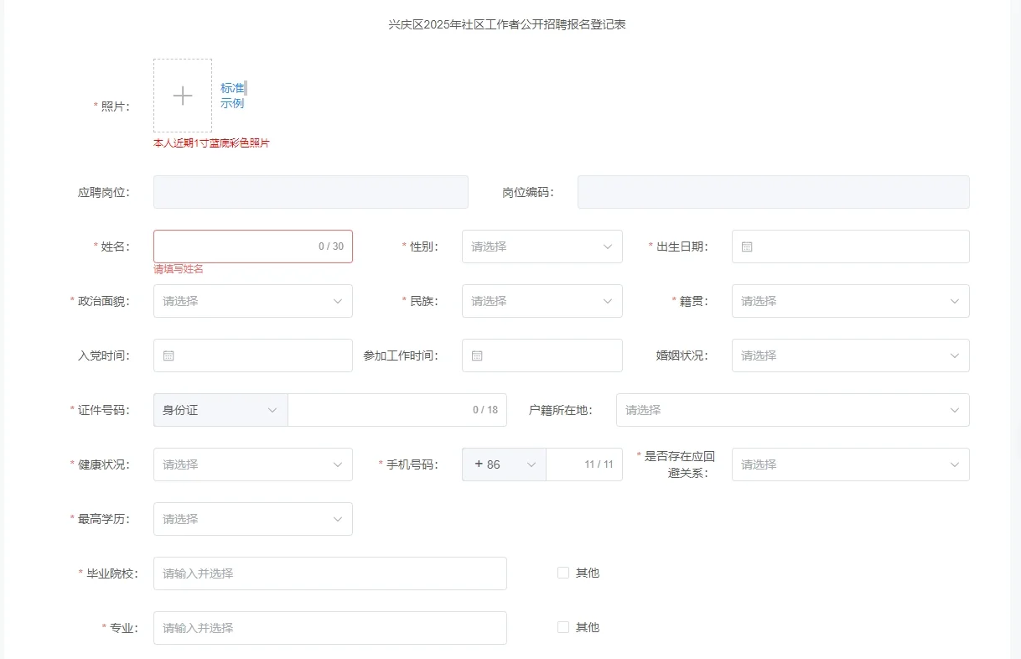Open the +86 country code dropdown

click(503, 464)
